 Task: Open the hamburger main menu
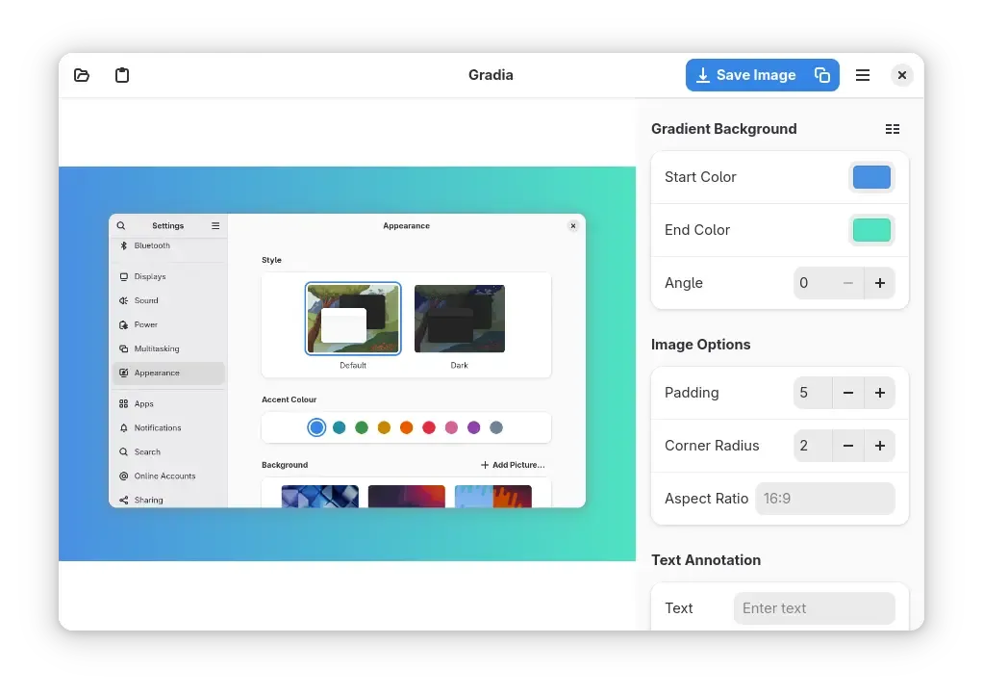[x=863, y=75]
